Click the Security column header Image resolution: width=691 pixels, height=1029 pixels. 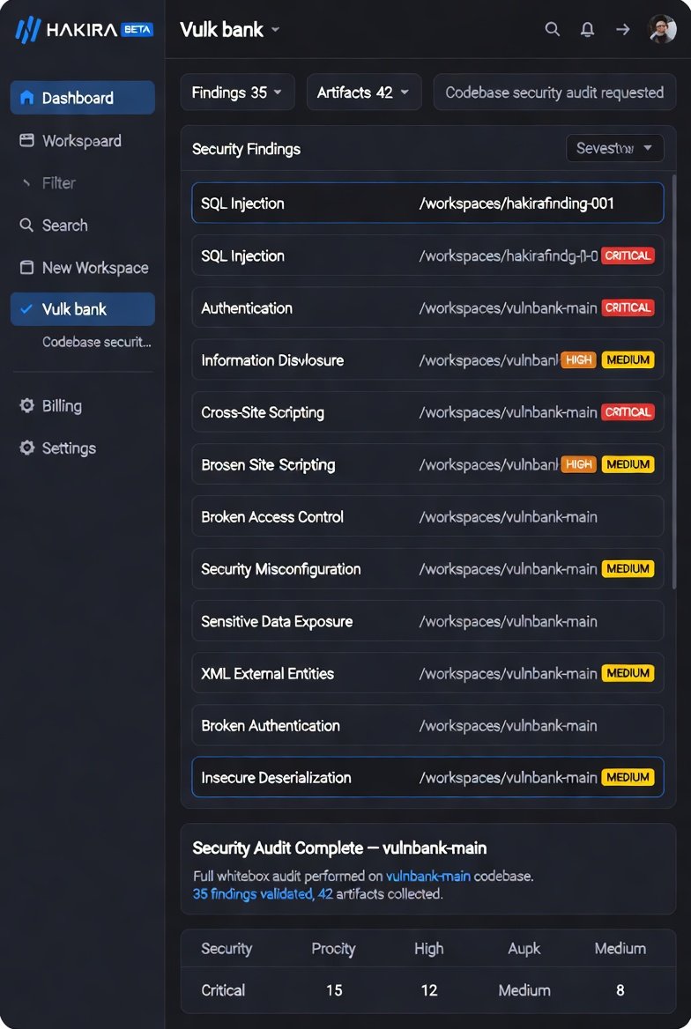tap(227, 948)
